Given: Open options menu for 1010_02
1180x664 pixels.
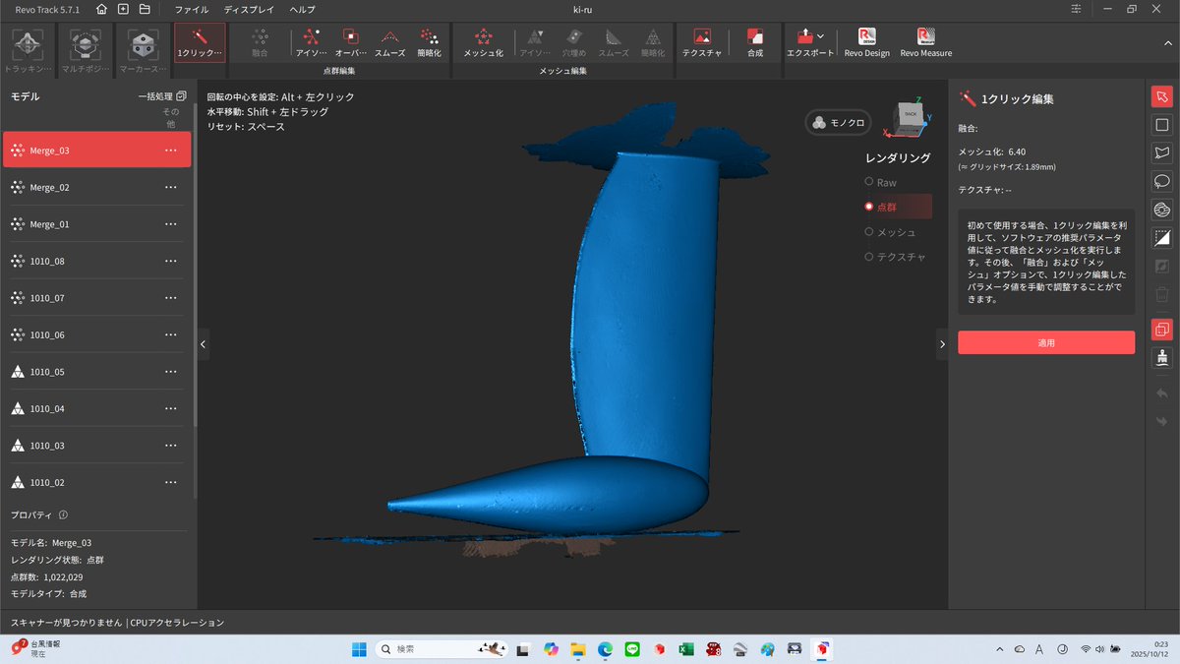Looking at the screenshot, I should coord(171,482).
